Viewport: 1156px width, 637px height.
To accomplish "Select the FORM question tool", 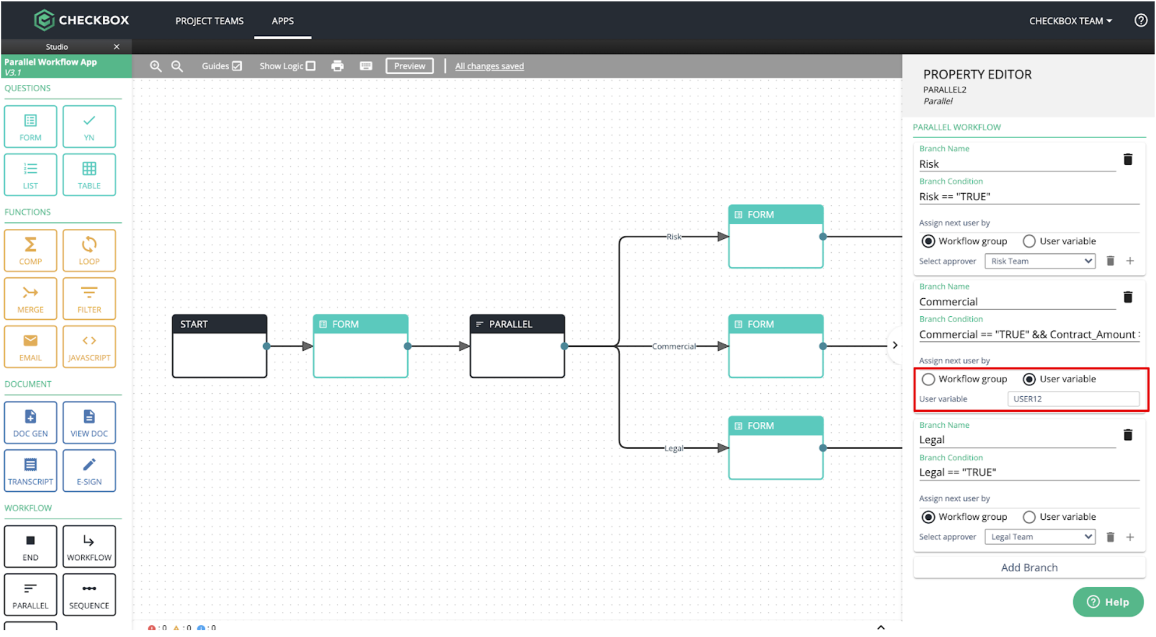I will 31,127.
